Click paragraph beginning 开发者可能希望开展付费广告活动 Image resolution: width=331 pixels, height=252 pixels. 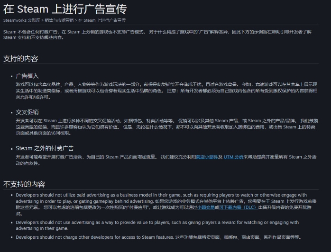click(166, 160)
